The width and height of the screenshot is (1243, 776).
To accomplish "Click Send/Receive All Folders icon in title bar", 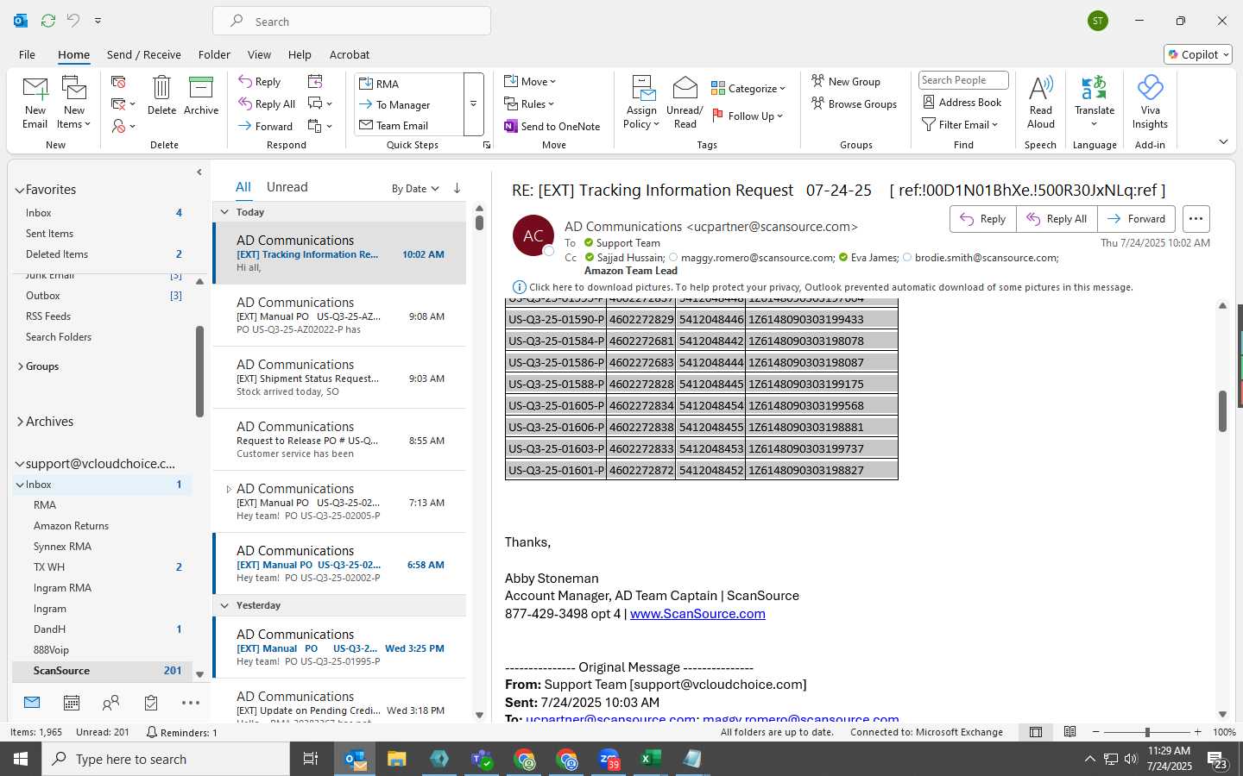I will (x=48, y=21).
